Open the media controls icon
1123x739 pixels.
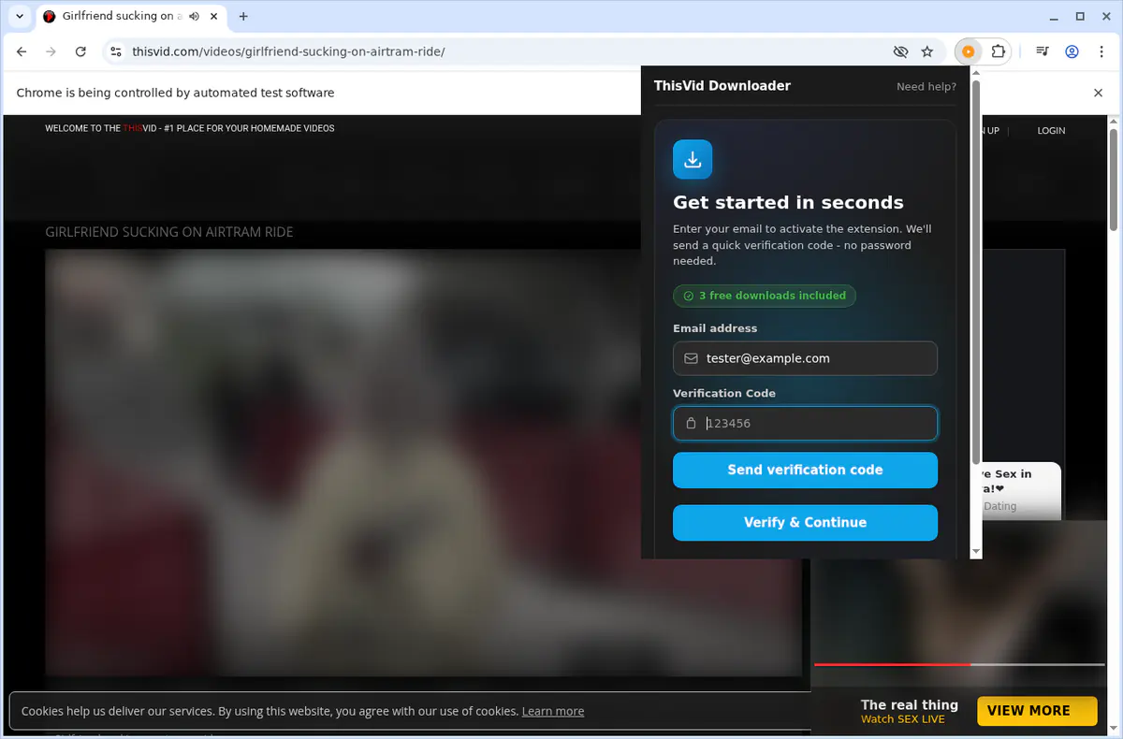(x=1042, y=51)
